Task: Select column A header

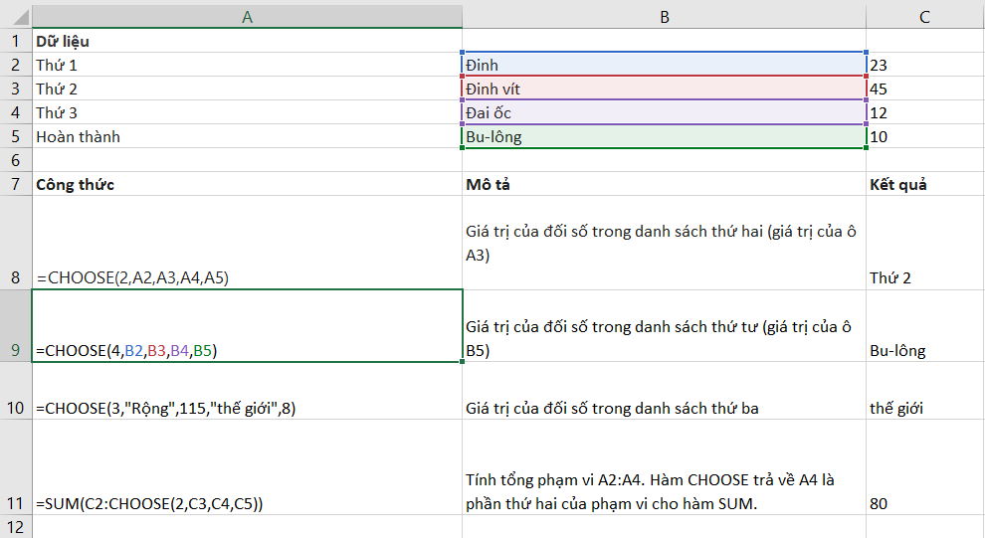Action: [x=247, y=17]
